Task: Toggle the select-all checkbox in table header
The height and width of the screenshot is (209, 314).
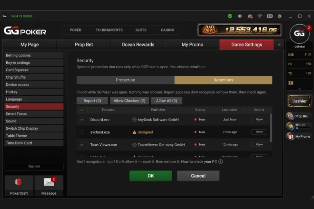Action: click(82, 110)
